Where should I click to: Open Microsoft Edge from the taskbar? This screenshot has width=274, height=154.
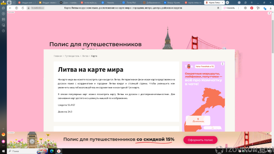point(52,151)
